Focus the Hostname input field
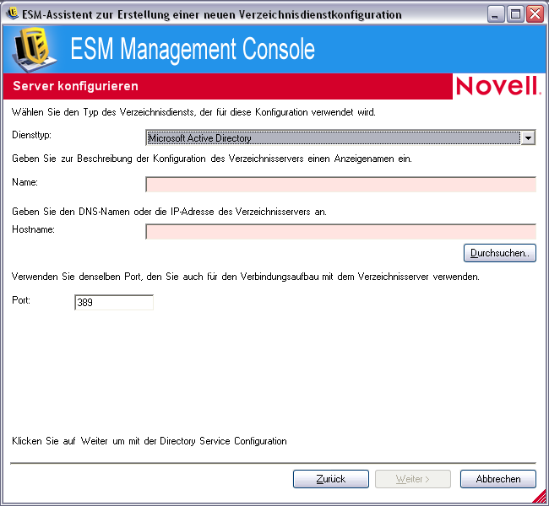Image resolution: width=549 pixels, height=506 pixels. point(340,231)
